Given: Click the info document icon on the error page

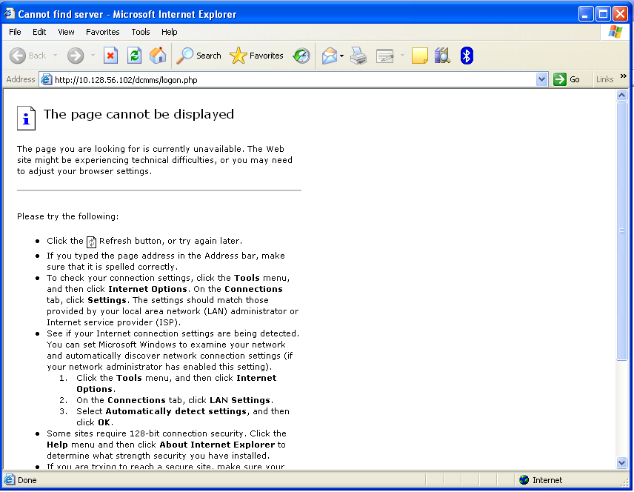Looking at the screenshot, I should pos(26,118).
